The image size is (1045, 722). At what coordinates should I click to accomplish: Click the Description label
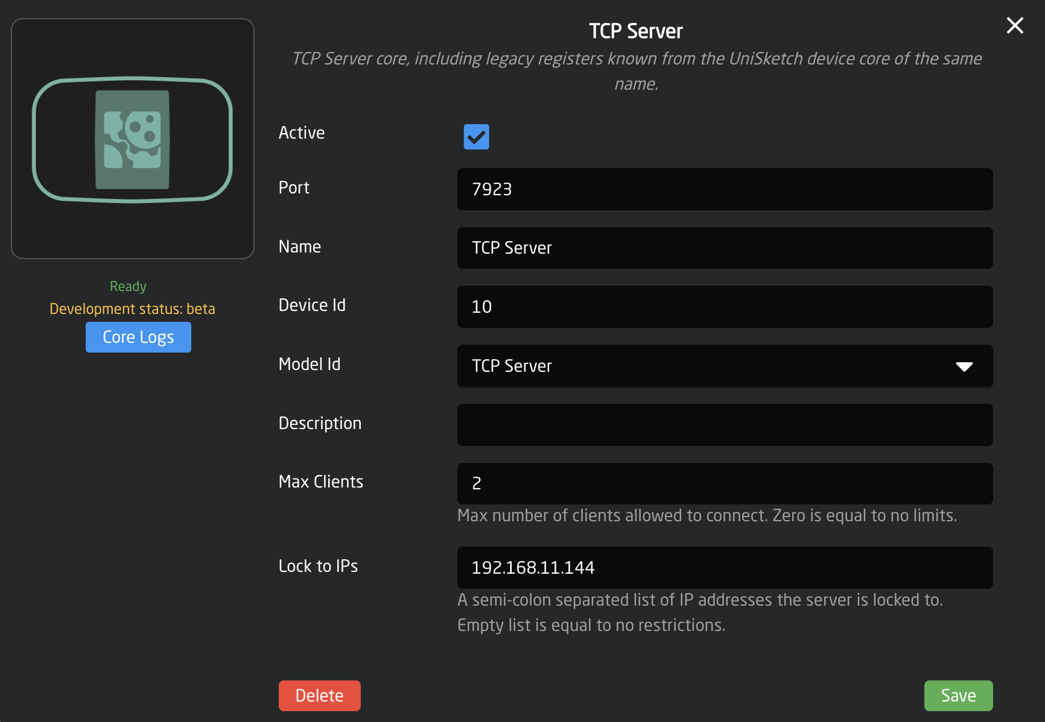[x=320, y=423]
